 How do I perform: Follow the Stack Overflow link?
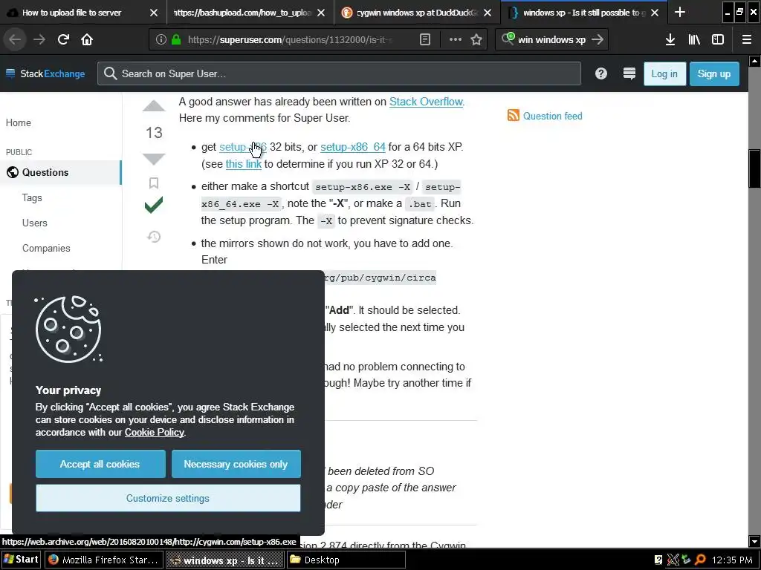pos(426,102)
